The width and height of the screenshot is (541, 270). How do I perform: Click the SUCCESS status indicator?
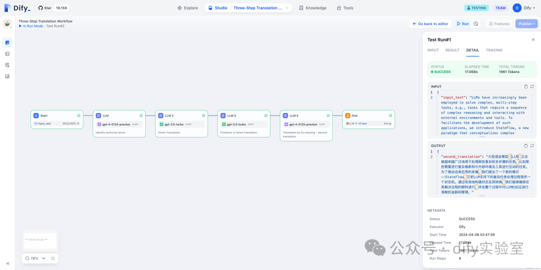pyautogui.click(x=441, y=72)
